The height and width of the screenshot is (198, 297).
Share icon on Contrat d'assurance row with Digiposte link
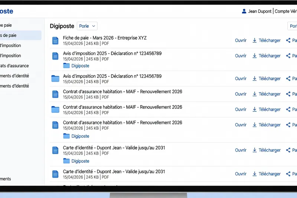(288, 125)
